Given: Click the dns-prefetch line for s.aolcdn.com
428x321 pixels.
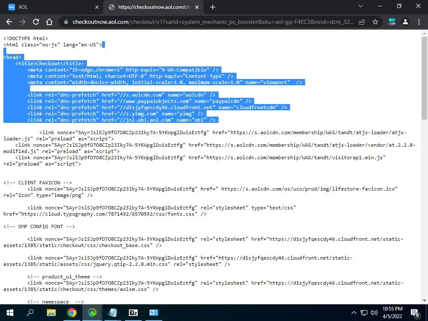Looking at the screenshot, I should point(121,95).
